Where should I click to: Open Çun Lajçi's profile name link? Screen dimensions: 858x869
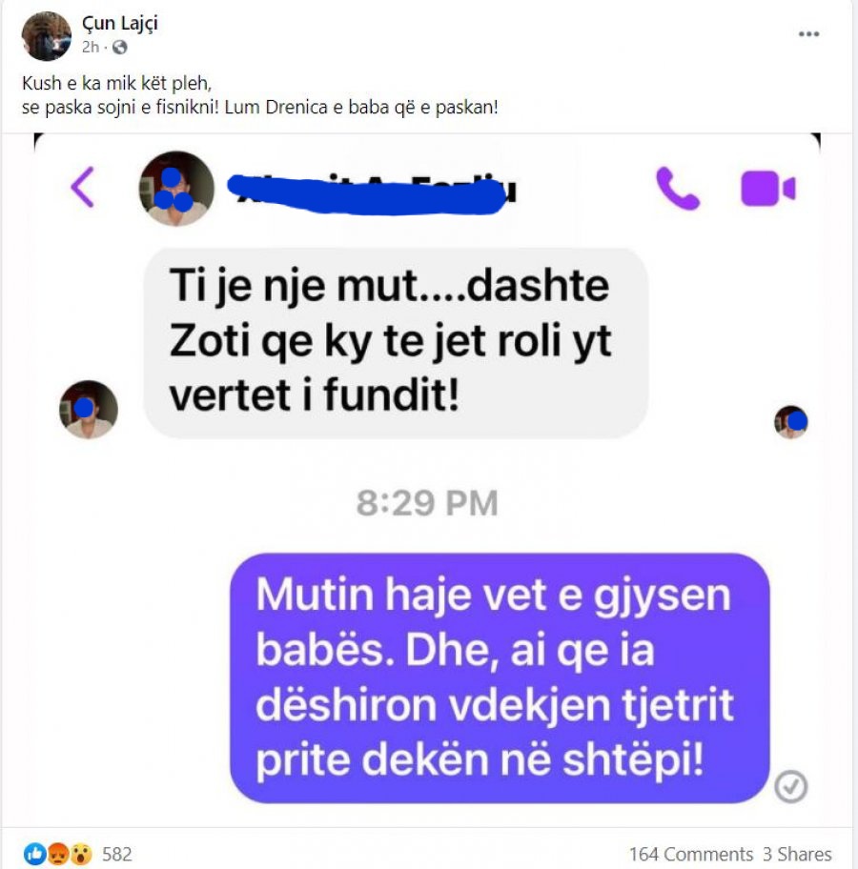coord(120,24)
